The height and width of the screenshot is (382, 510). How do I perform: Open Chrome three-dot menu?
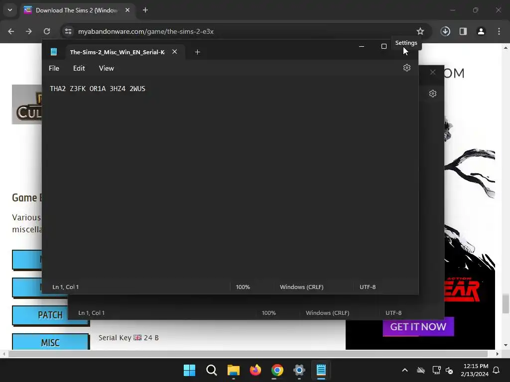499,31
